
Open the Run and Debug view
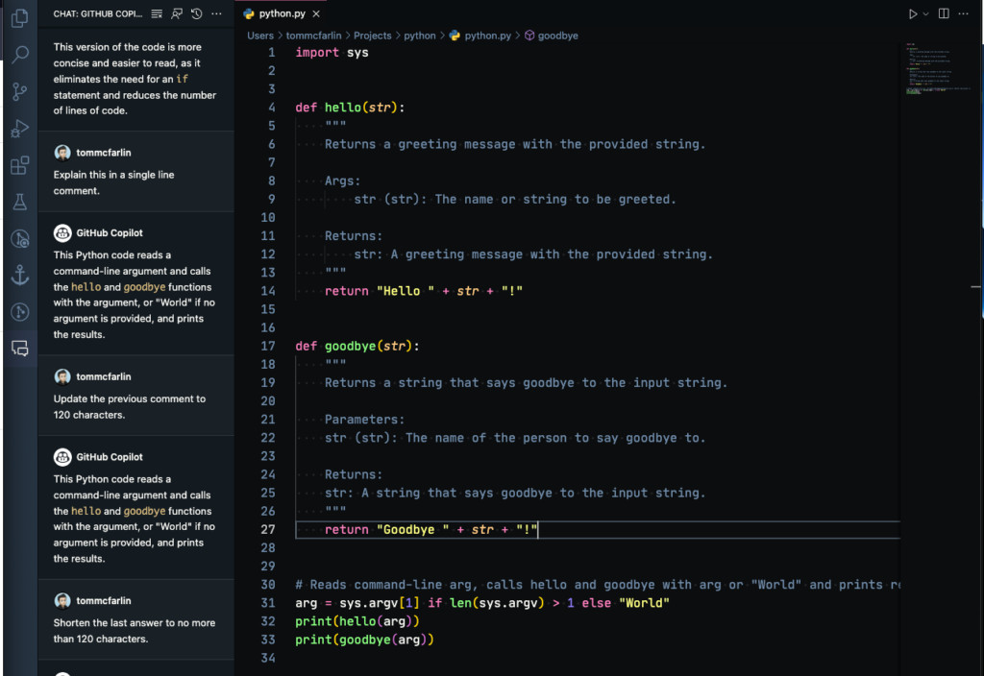point(20,129)
